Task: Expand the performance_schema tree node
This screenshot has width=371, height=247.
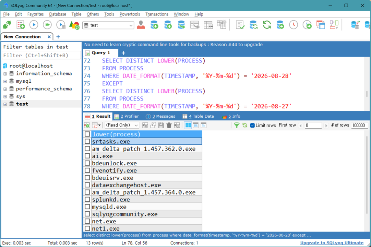Action: (5, 89)
